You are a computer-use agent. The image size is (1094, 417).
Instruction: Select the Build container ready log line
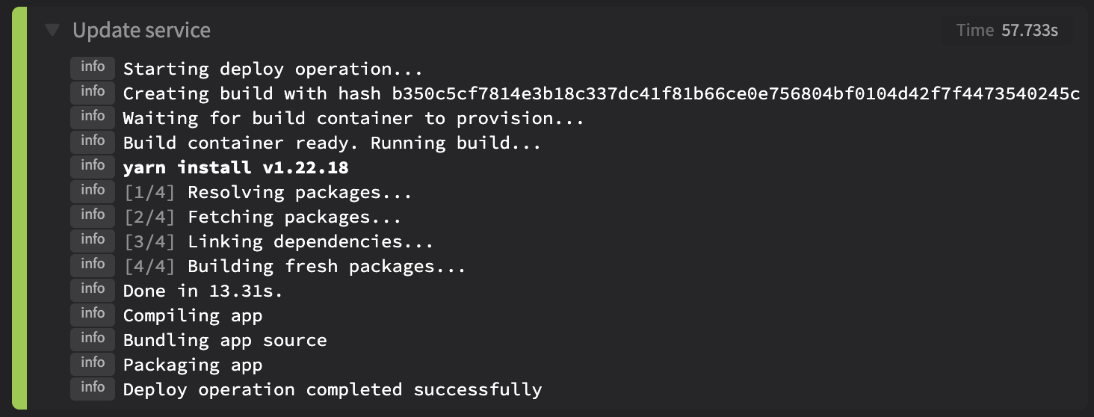332,143
